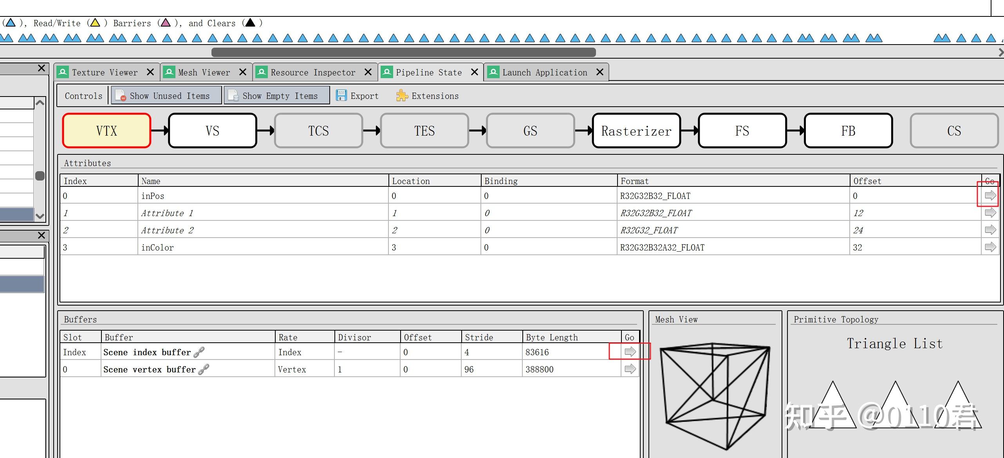The height and width of the screenshot is (458, 1004).
Task: Switch to the Texture Viewer tab
Action: pyautogui.click(x=104, y=73)
